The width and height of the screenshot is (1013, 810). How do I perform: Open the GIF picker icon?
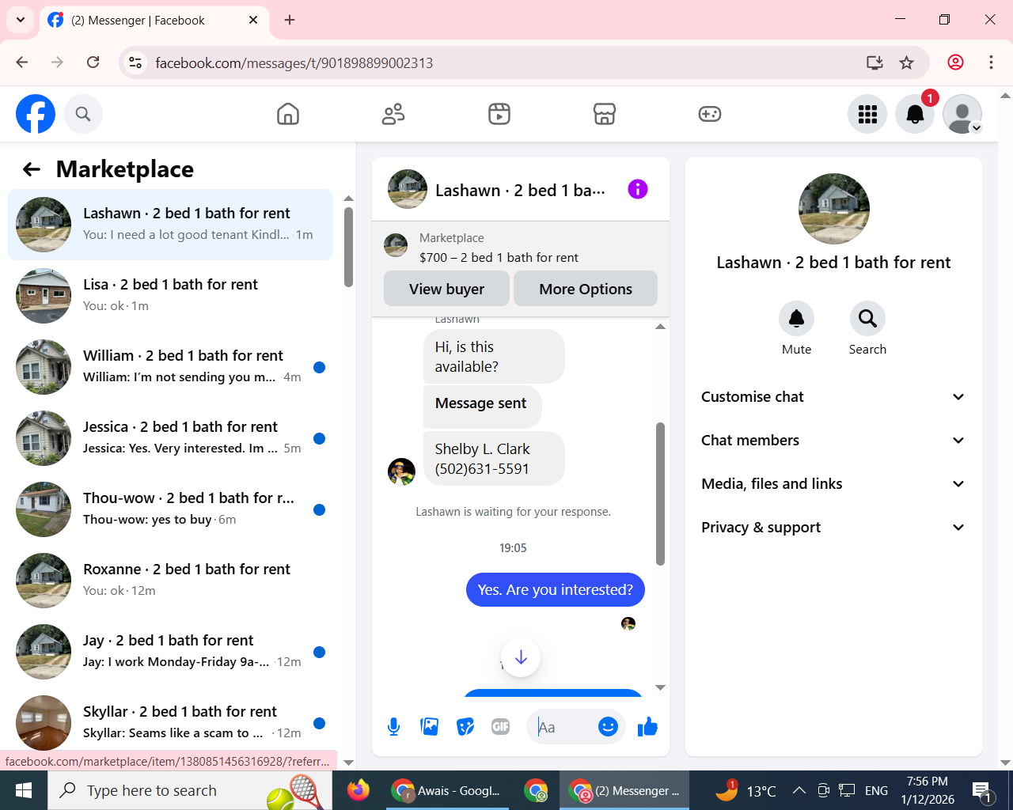(500, 726)
